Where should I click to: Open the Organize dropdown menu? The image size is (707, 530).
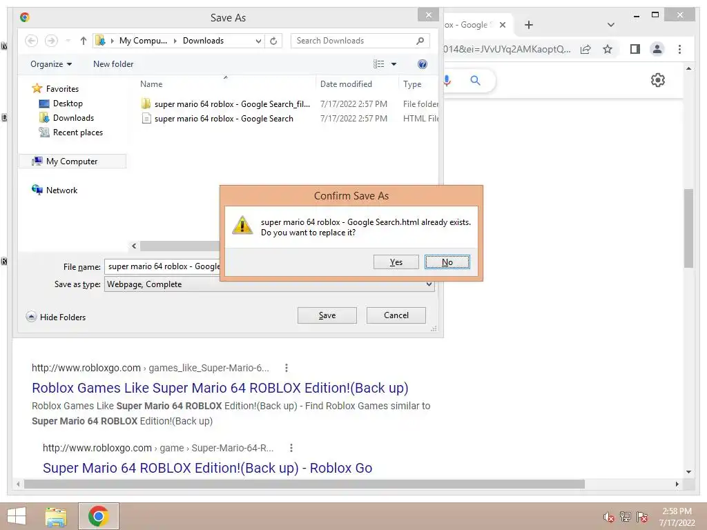(x=51, y=64)
